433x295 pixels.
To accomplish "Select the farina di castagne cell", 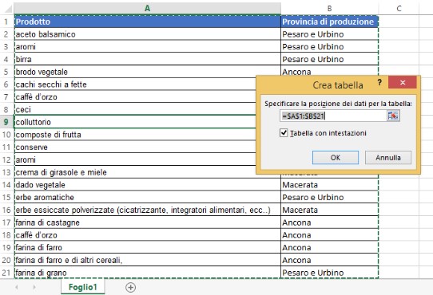I will 148,222.
